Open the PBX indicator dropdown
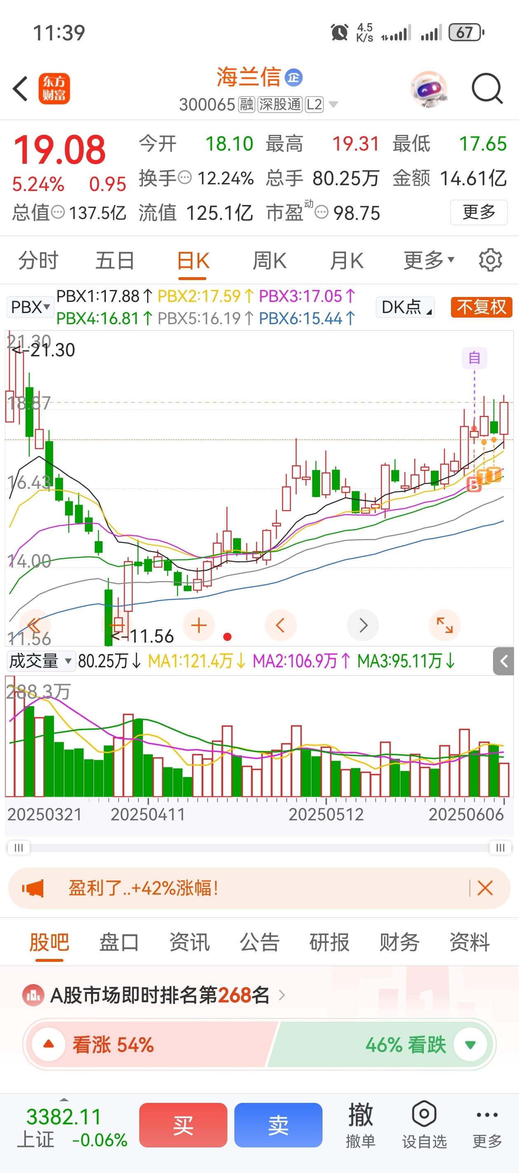Viewport: 519px width, 1173px height. point(30,307)
